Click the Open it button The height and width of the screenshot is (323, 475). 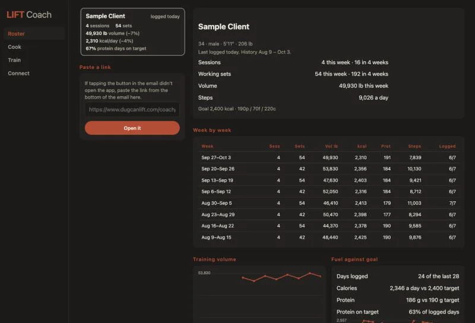pos(132,128)
